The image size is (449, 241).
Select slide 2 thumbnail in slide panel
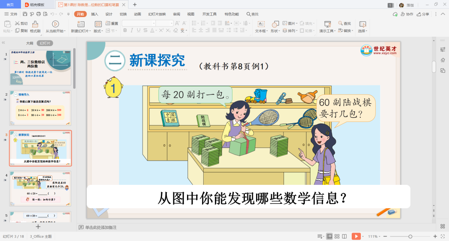click(40, 108)
